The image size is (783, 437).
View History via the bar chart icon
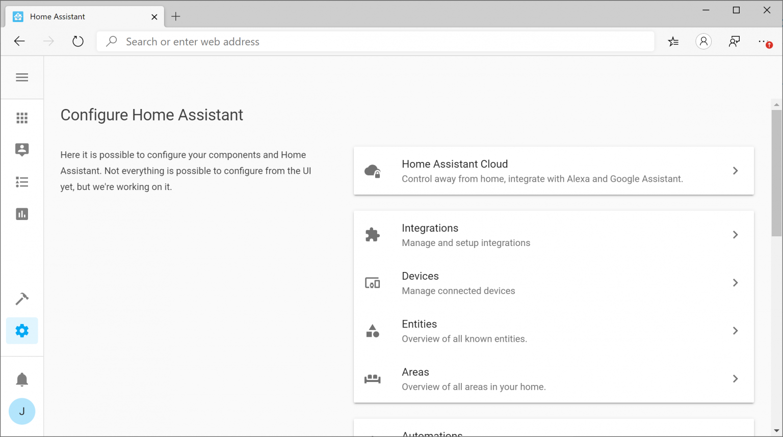21,214
